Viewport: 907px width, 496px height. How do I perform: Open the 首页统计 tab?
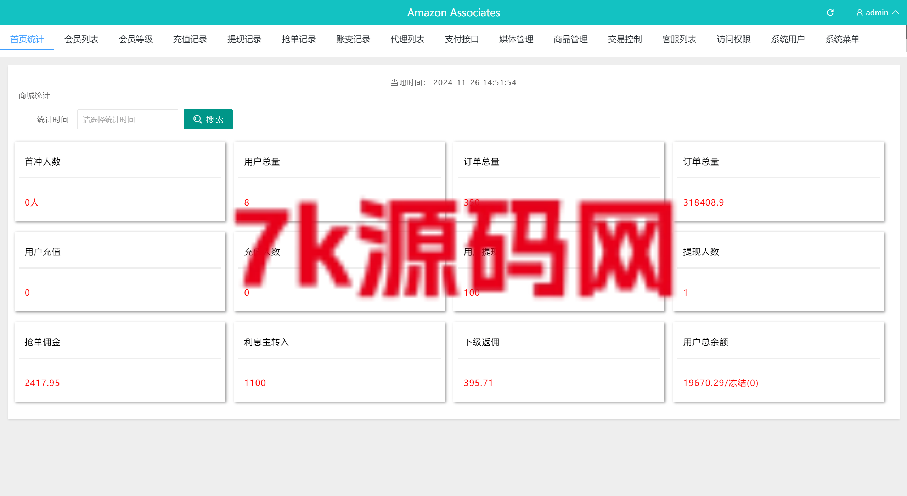point(27,39)
